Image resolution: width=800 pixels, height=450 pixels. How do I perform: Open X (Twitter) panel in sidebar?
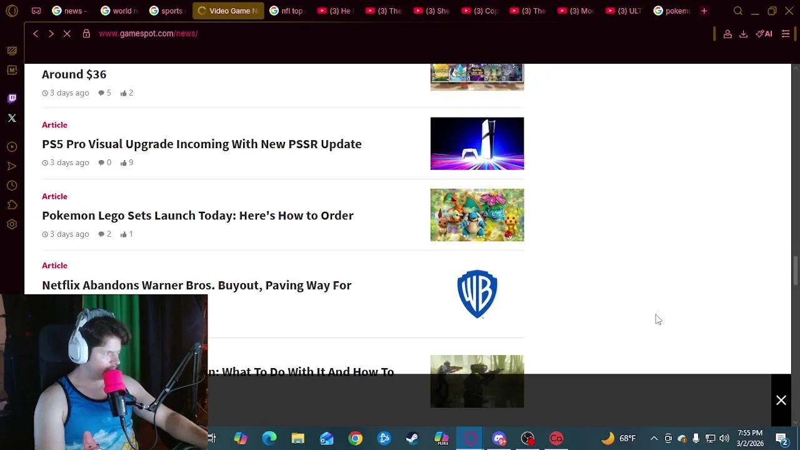coord(12,118)
